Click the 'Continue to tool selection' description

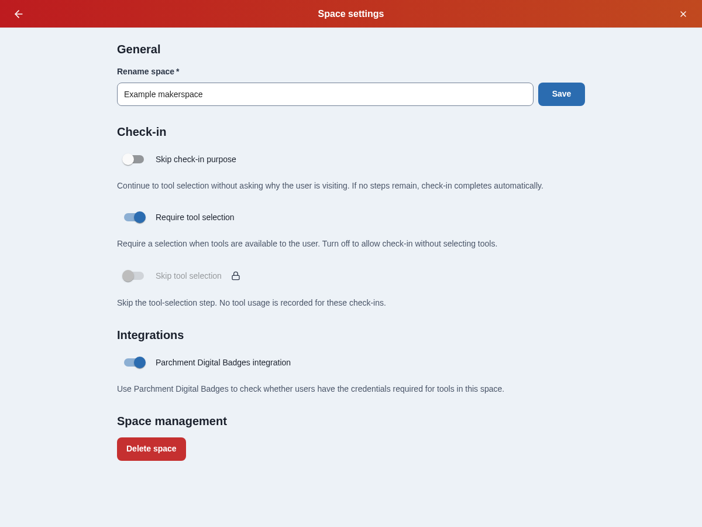pyautogui.click(x=330, y=186)
